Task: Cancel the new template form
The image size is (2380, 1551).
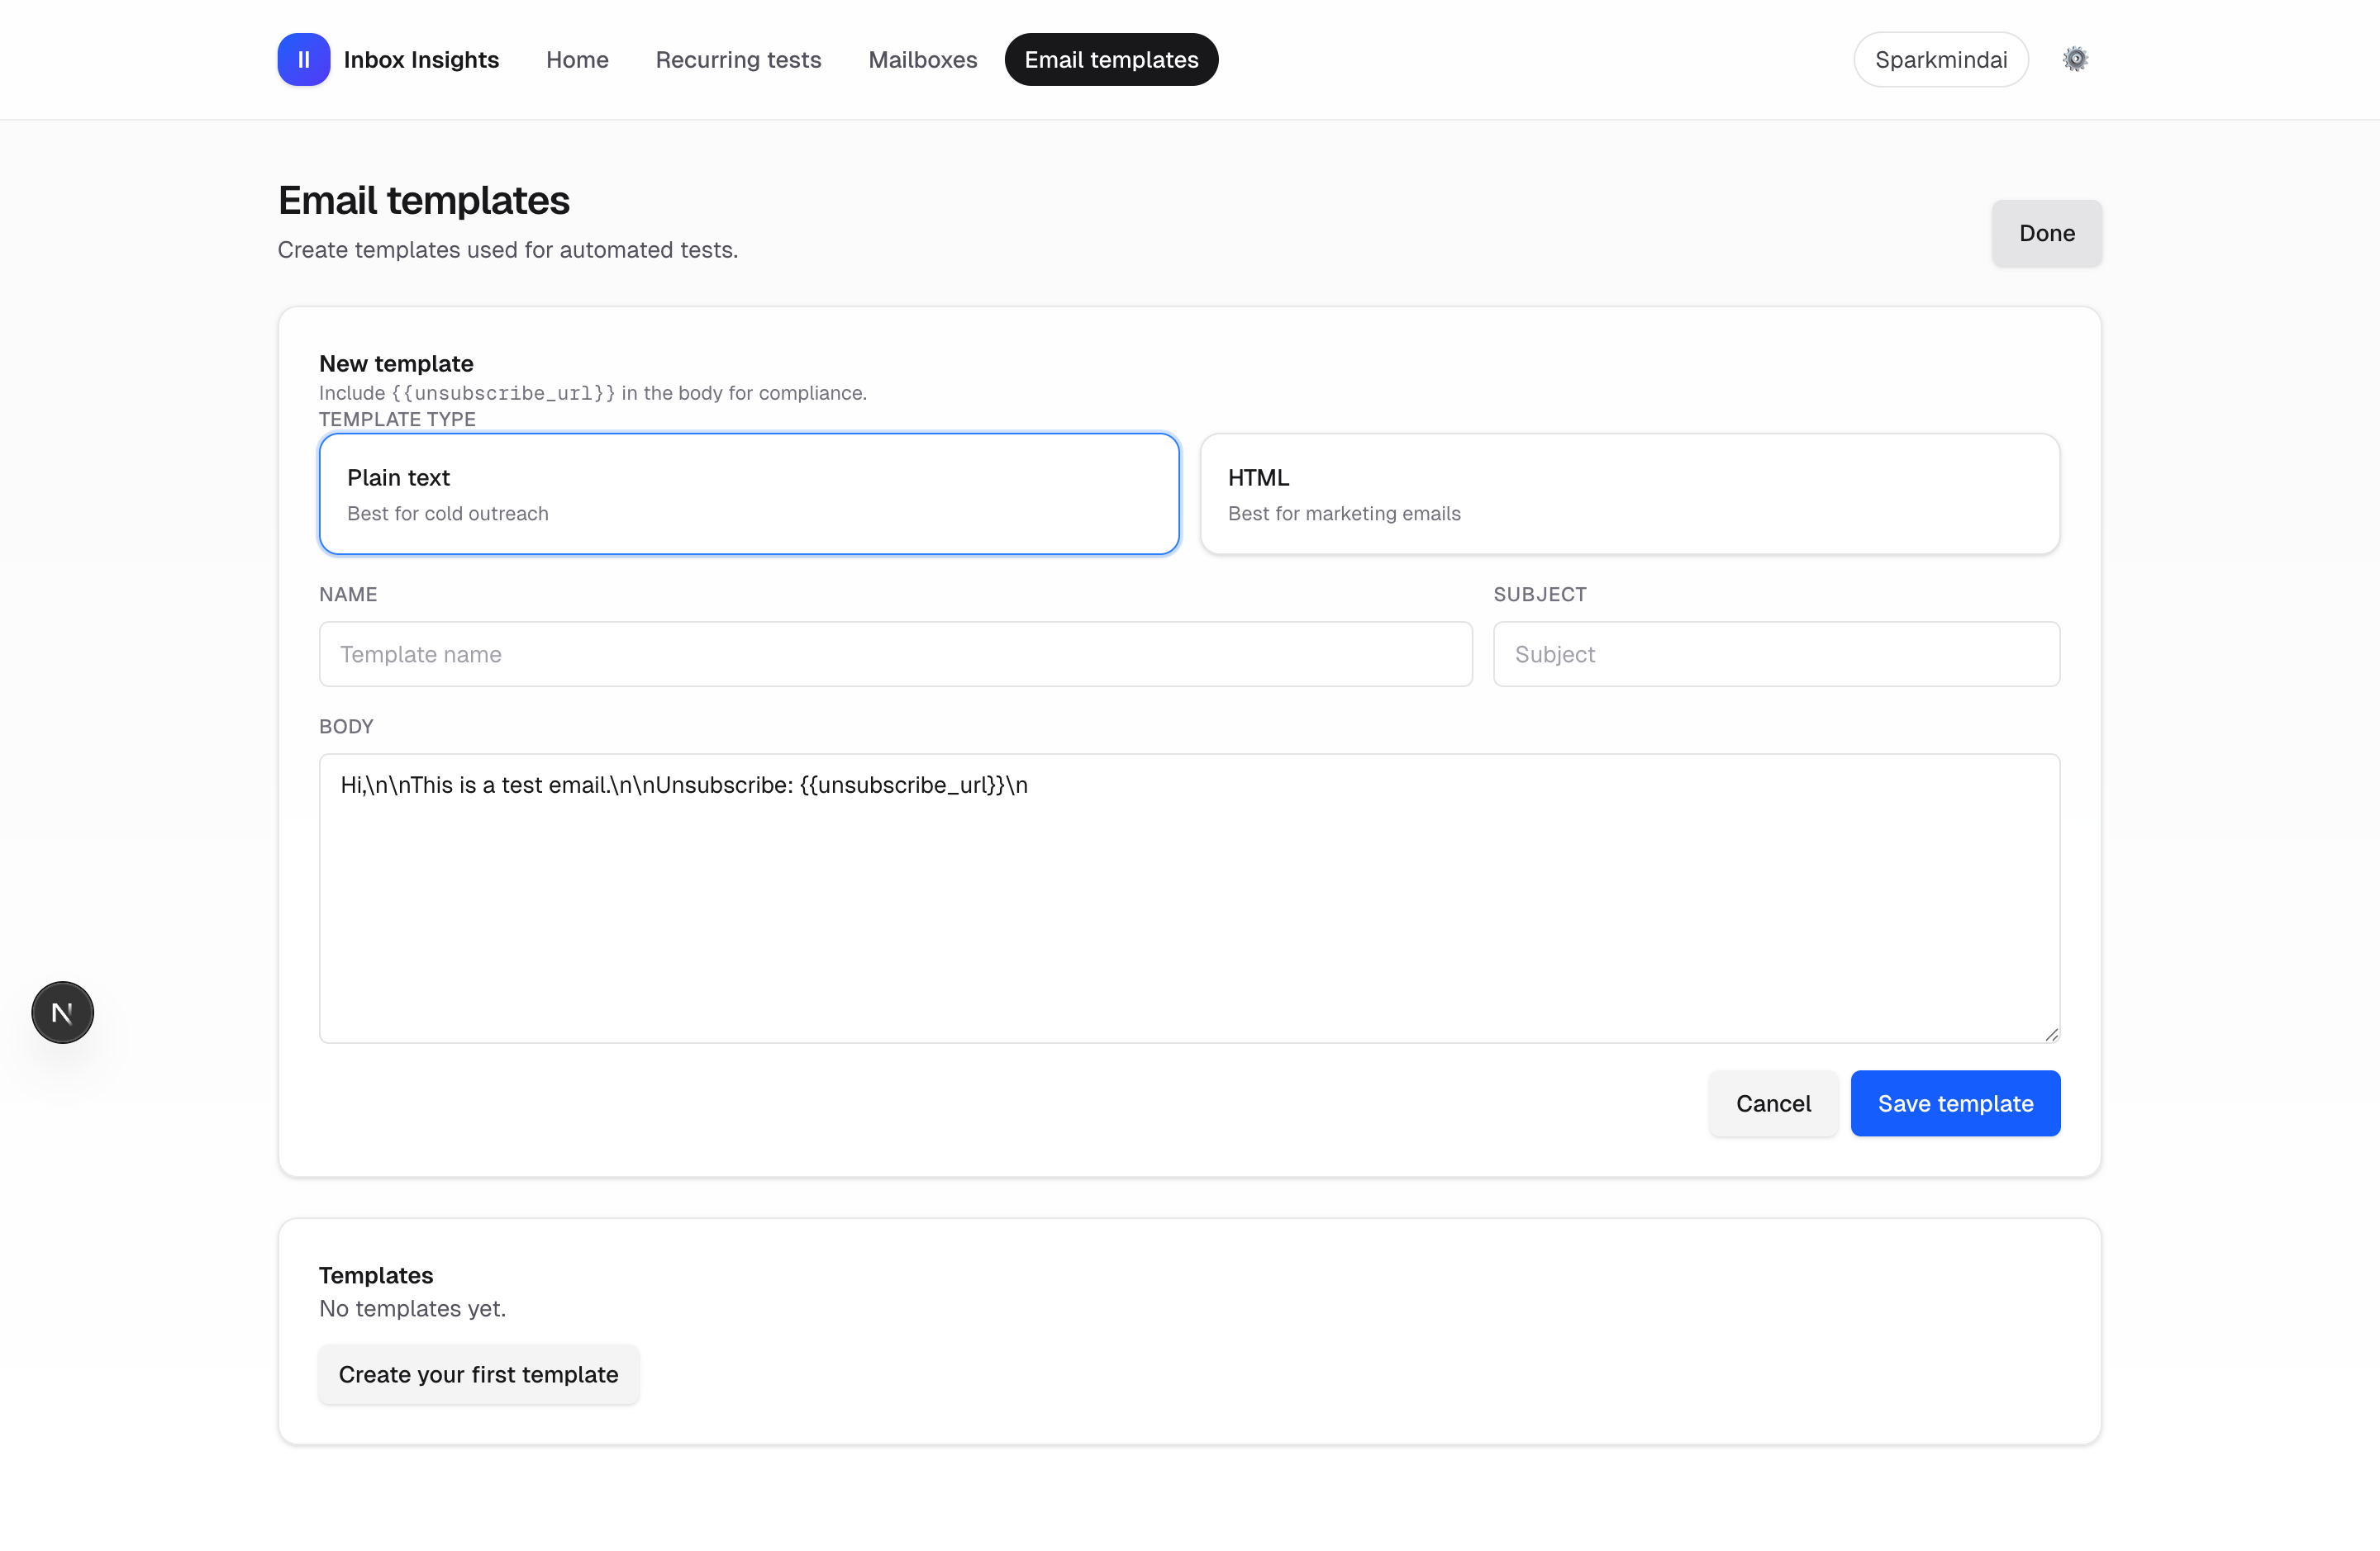Action: pyautogui.click(x=1773, y=1103)
